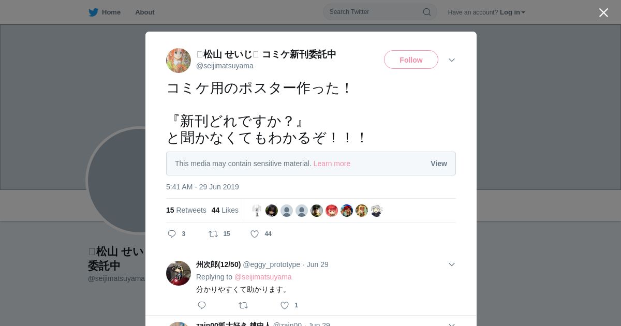Viewport: 621px width, 326px height.
Task: Click the Twitter bird logo
Action: pos(93,12)
